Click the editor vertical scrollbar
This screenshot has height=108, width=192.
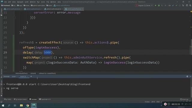tap(191, 47)
